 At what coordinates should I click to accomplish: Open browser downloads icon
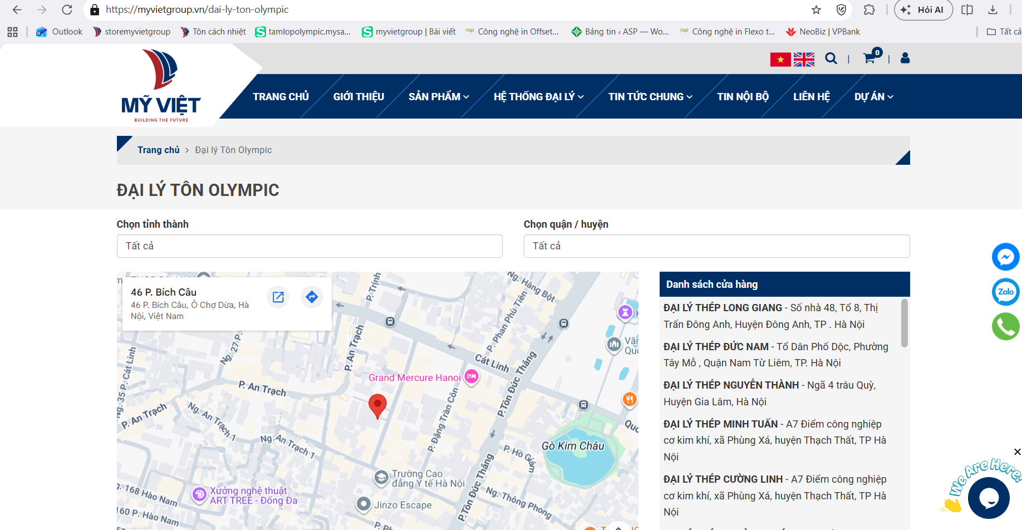click(x=992, y=9)
